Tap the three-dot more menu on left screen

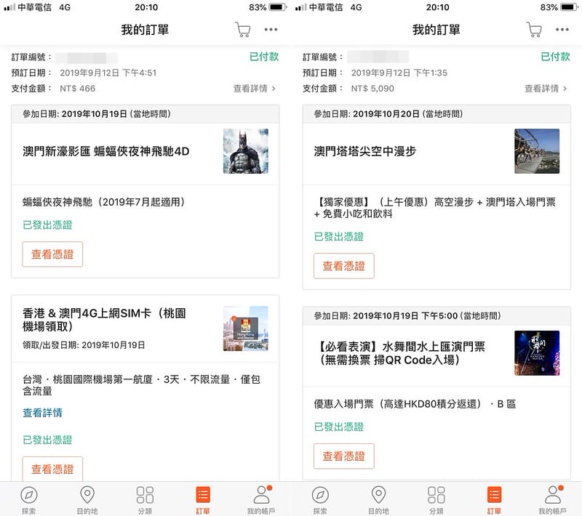click(x=271, y=30)
